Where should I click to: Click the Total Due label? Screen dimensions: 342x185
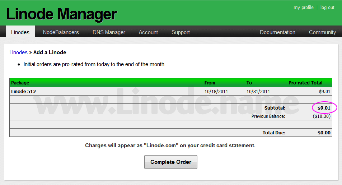coord(274,133)
